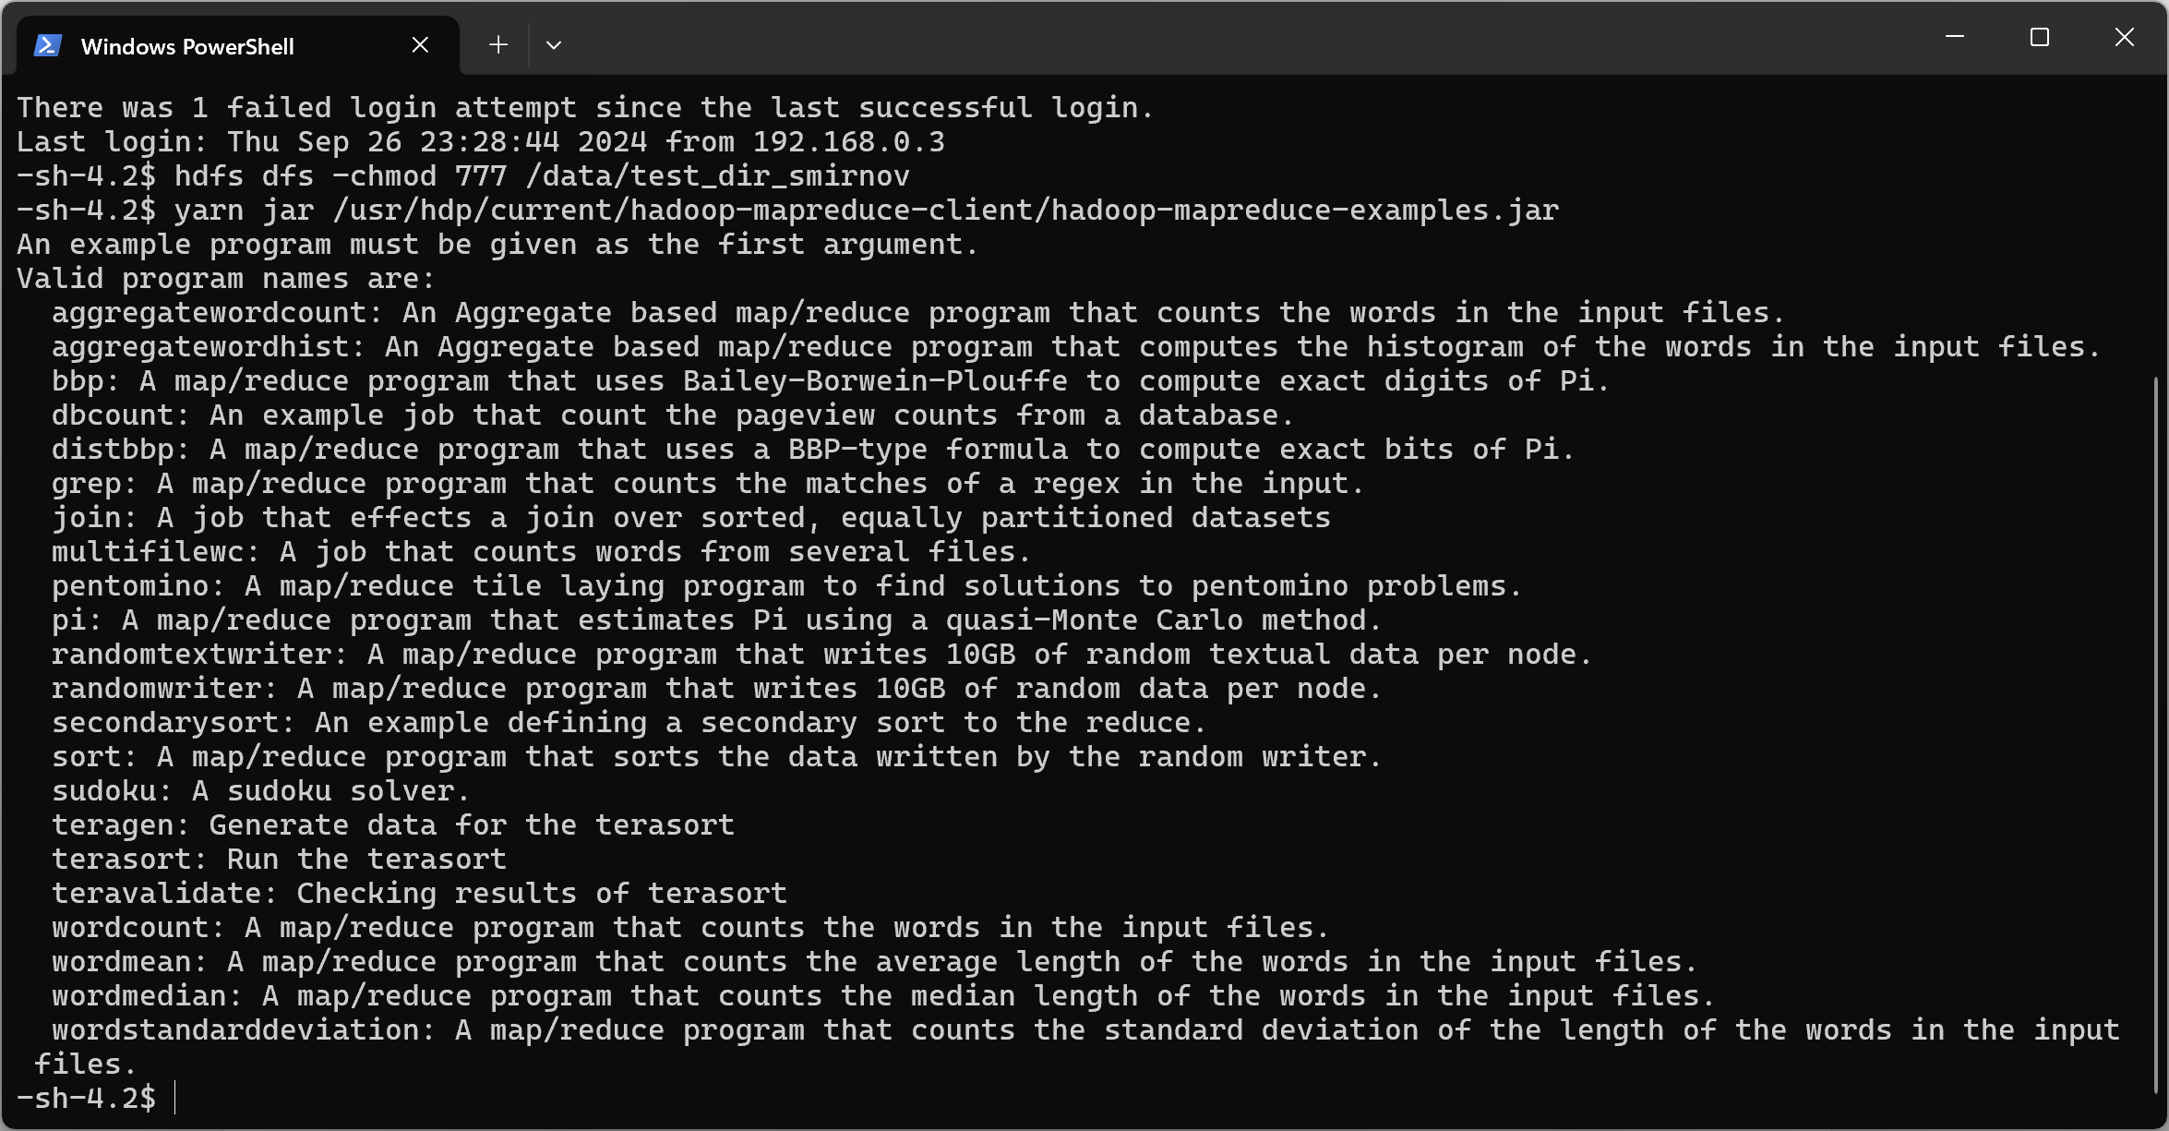
Task: Click the wordcount program name
Action: click(x=129, y=928)
